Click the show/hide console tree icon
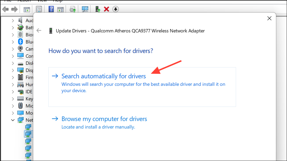The width and height of the screenshot is (287, 161). click(27, 9)
